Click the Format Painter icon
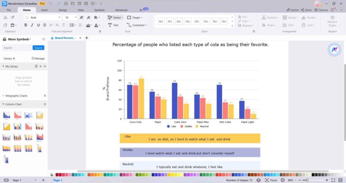The image size is (346, 183). point(13,18)
